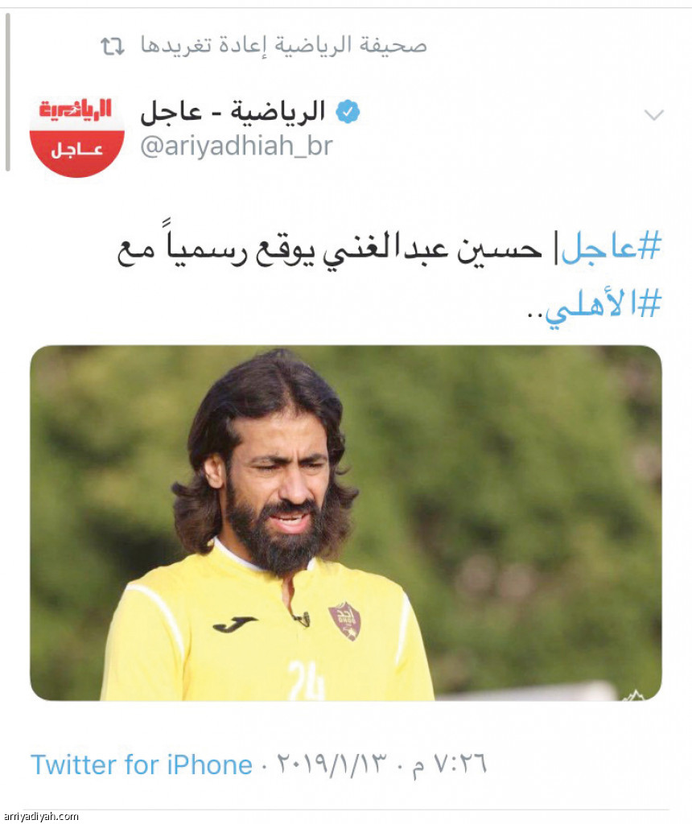Screen dimensions: 692x824
Task: Click the gray vertical bar beside the avatar
Action: pyautogui.click(x=7, y=93)
